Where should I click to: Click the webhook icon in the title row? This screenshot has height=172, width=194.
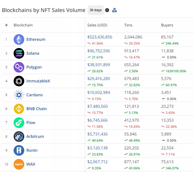point(114,10)
